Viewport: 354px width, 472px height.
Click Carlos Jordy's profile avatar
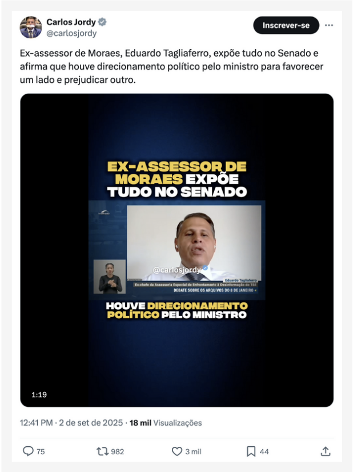[x=31, y=27]
